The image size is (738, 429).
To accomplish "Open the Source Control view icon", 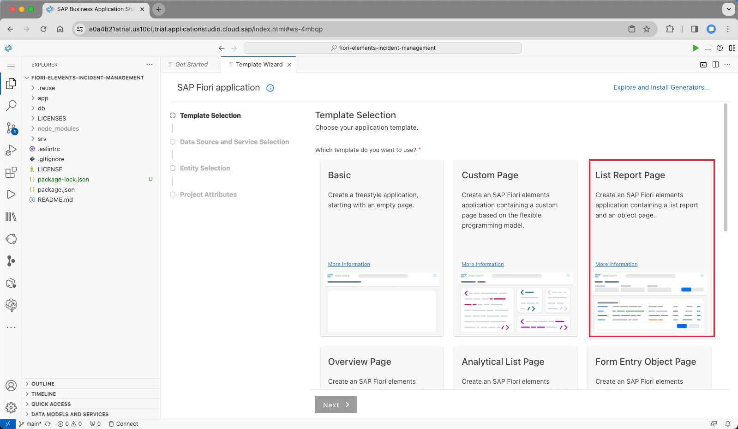I will pos(11,128).
